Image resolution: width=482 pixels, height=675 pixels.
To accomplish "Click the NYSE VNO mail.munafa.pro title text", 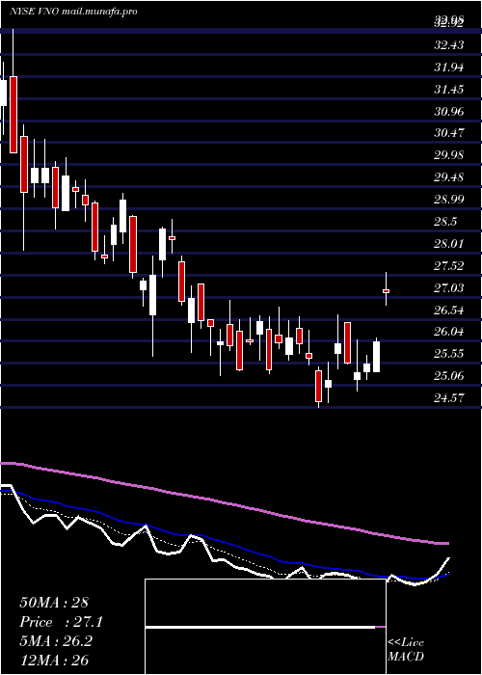I will (73, 12).
